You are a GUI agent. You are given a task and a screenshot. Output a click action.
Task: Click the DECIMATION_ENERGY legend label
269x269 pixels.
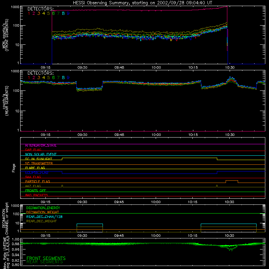[43, 208]
